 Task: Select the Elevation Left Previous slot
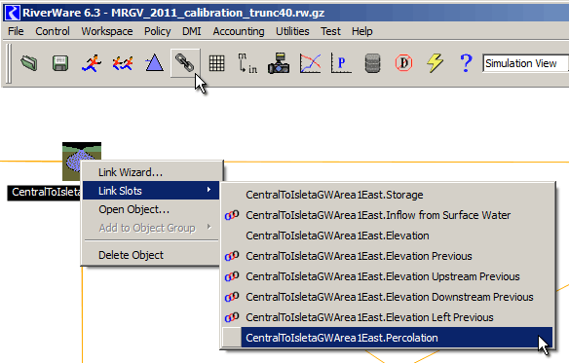pyautogui.click(x=387, y=317)
